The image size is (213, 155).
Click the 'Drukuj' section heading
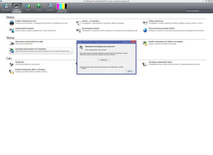coord(10,17)
